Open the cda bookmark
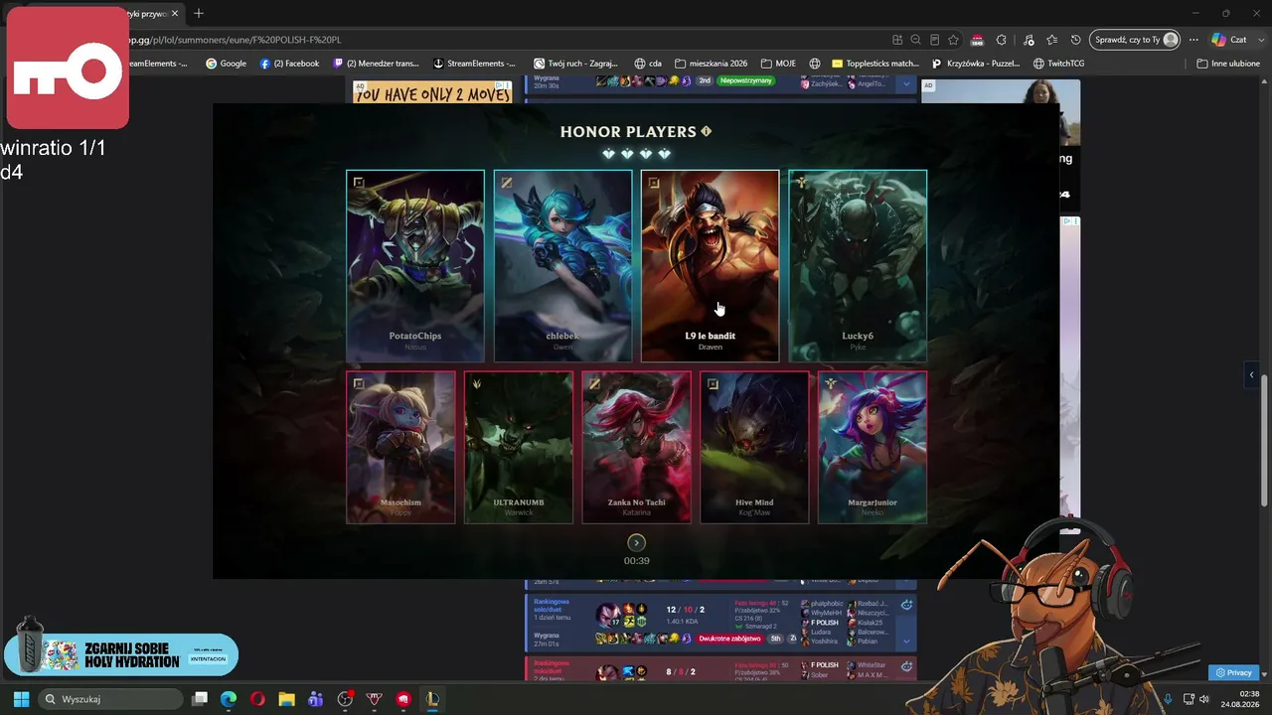Screen dimensions: 1272x715 (648, 64)
